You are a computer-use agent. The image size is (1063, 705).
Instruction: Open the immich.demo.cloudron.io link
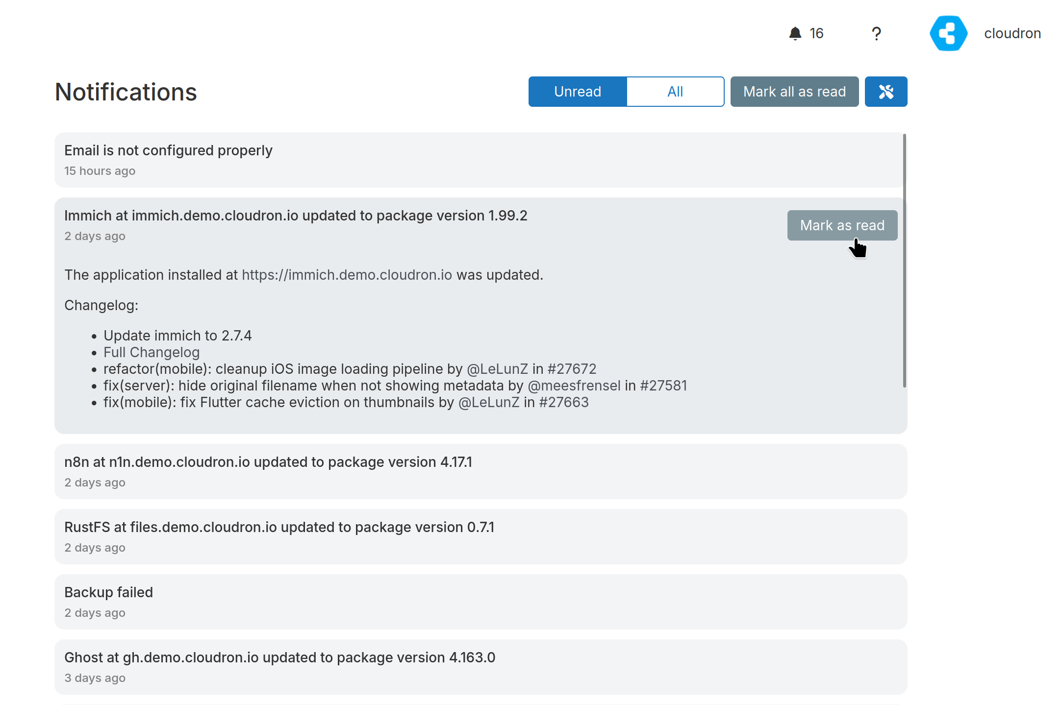347,275
